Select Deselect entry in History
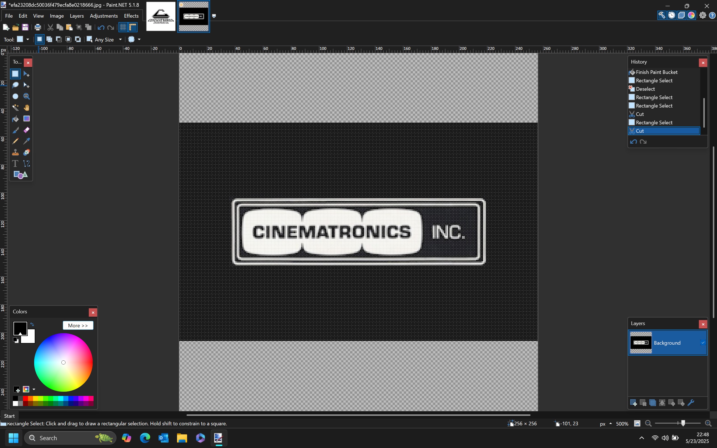 coord(645,89)
